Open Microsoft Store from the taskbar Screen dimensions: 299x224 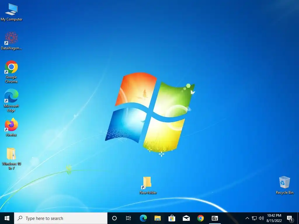coord(172,218)
